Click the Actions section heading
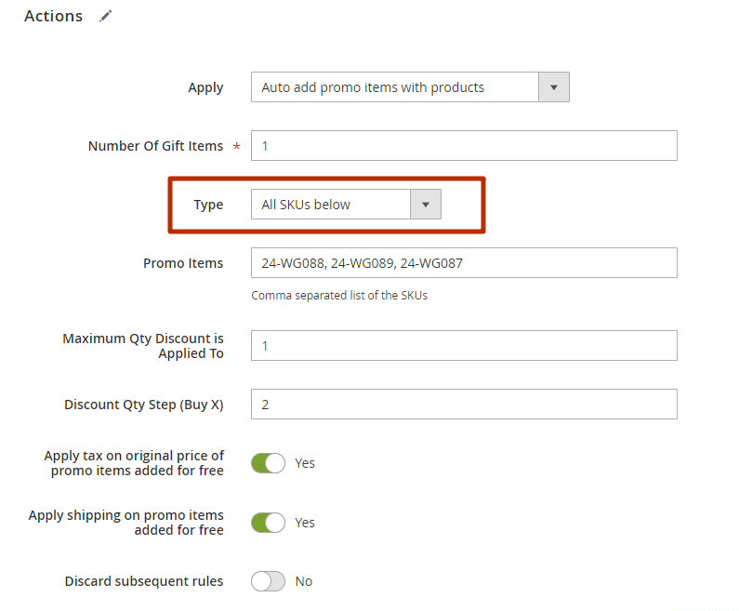Screen dimensions: 739x611 point(54,16)
